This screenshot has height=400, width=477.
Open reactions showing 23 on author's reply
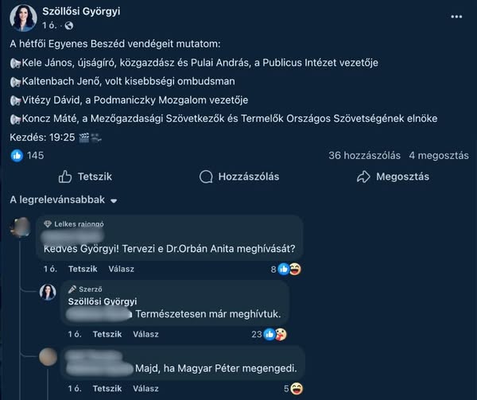pos(269,334)
